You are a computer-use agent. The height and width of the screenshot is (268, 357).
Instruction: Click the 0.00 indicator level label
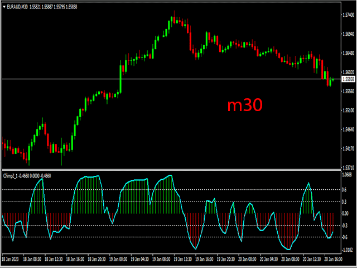[346, 213]
